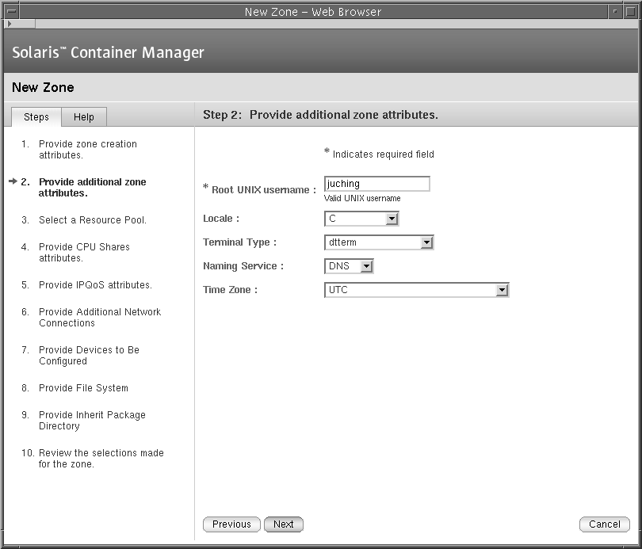Maximize the New Zone browser window
The image size is (642, 549).
click(631, 11)
